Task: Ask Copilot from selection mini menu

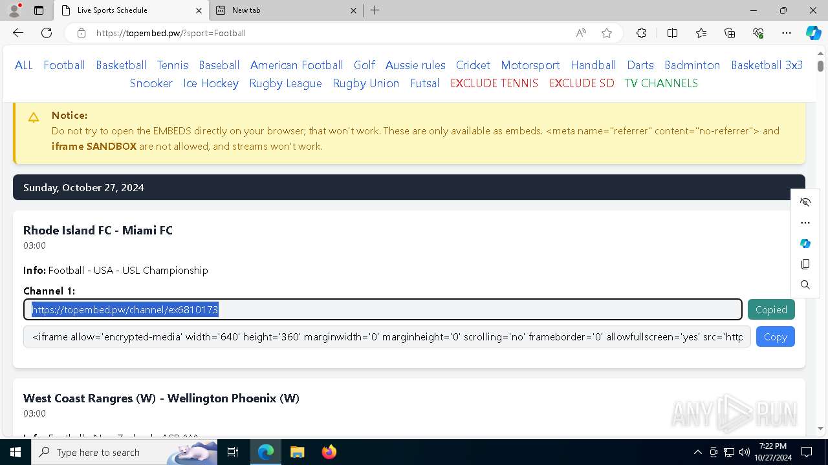Action: point(805,243)
